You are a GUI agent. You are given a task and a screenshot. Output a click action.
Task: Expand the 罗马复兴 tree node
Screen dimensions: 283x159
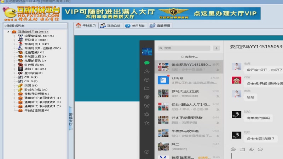pyautogui.click(x=15, y=40)
